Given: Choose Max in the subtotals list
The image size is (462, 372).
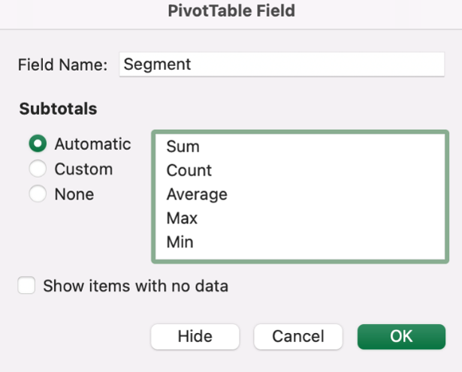Looking at the screenshot, I should pyautogui.click(x=300, y=218).
